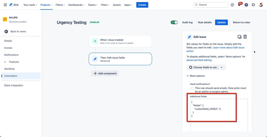Open Rule details
Image resolution: width=267 pixels, height=137 pixels.
(x=205, y=22)
